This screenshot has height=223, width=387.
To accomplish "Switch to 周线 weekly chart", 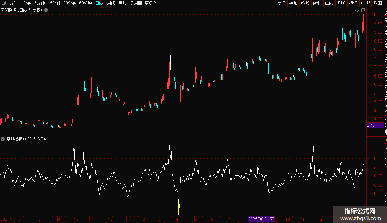I will point(111,3).
